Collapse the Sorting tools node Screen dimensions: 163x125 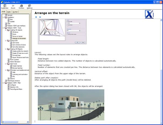coord(6,40)
